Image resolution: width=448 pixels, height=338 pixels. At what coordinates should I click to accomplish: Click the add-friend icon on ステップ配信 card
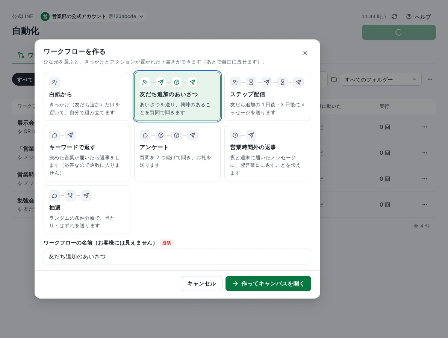click(x=235, y=82)
